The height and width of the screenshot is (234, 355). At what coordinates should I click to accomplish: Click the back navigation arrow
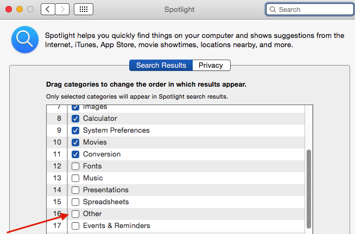[48, 9]
